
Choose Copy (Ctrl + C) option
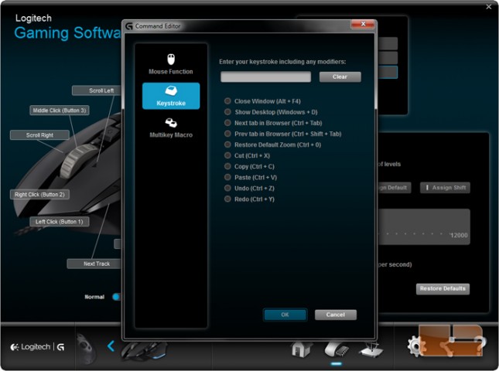249,166
